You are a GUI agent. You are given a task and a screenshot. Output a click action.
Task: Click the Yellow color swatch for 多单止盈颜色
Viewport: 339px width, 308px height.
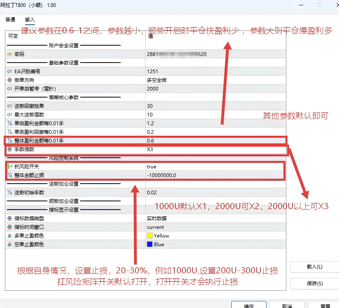point(149,236)
